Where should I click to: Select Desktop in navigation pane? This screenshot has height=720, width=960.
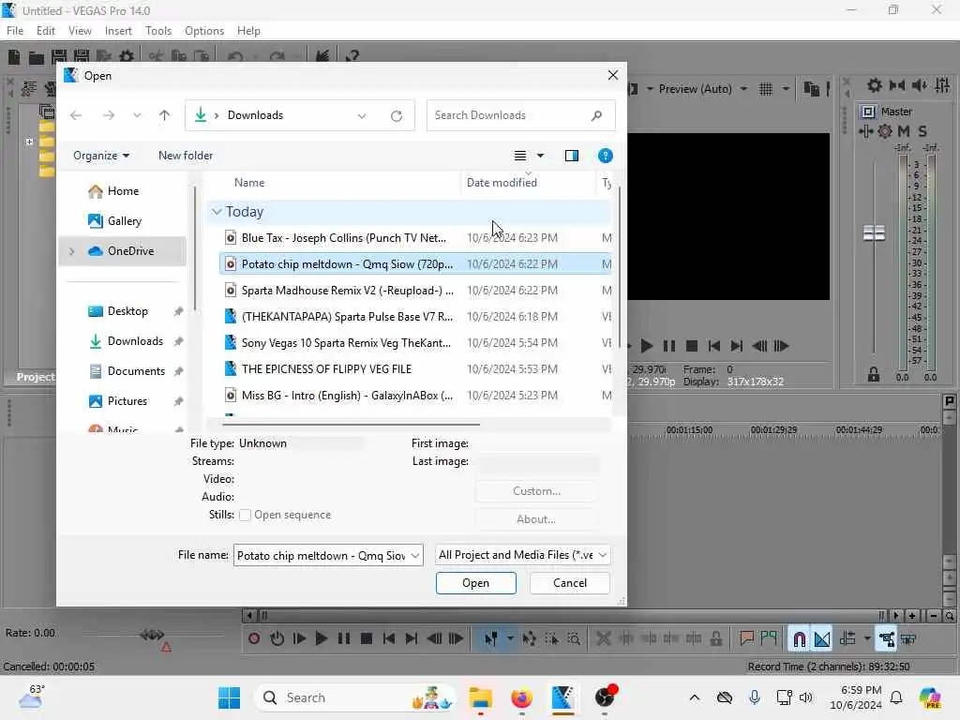[x=127, y=311]
